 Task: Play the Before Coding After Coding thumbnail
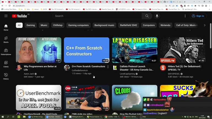coord(39,50)
